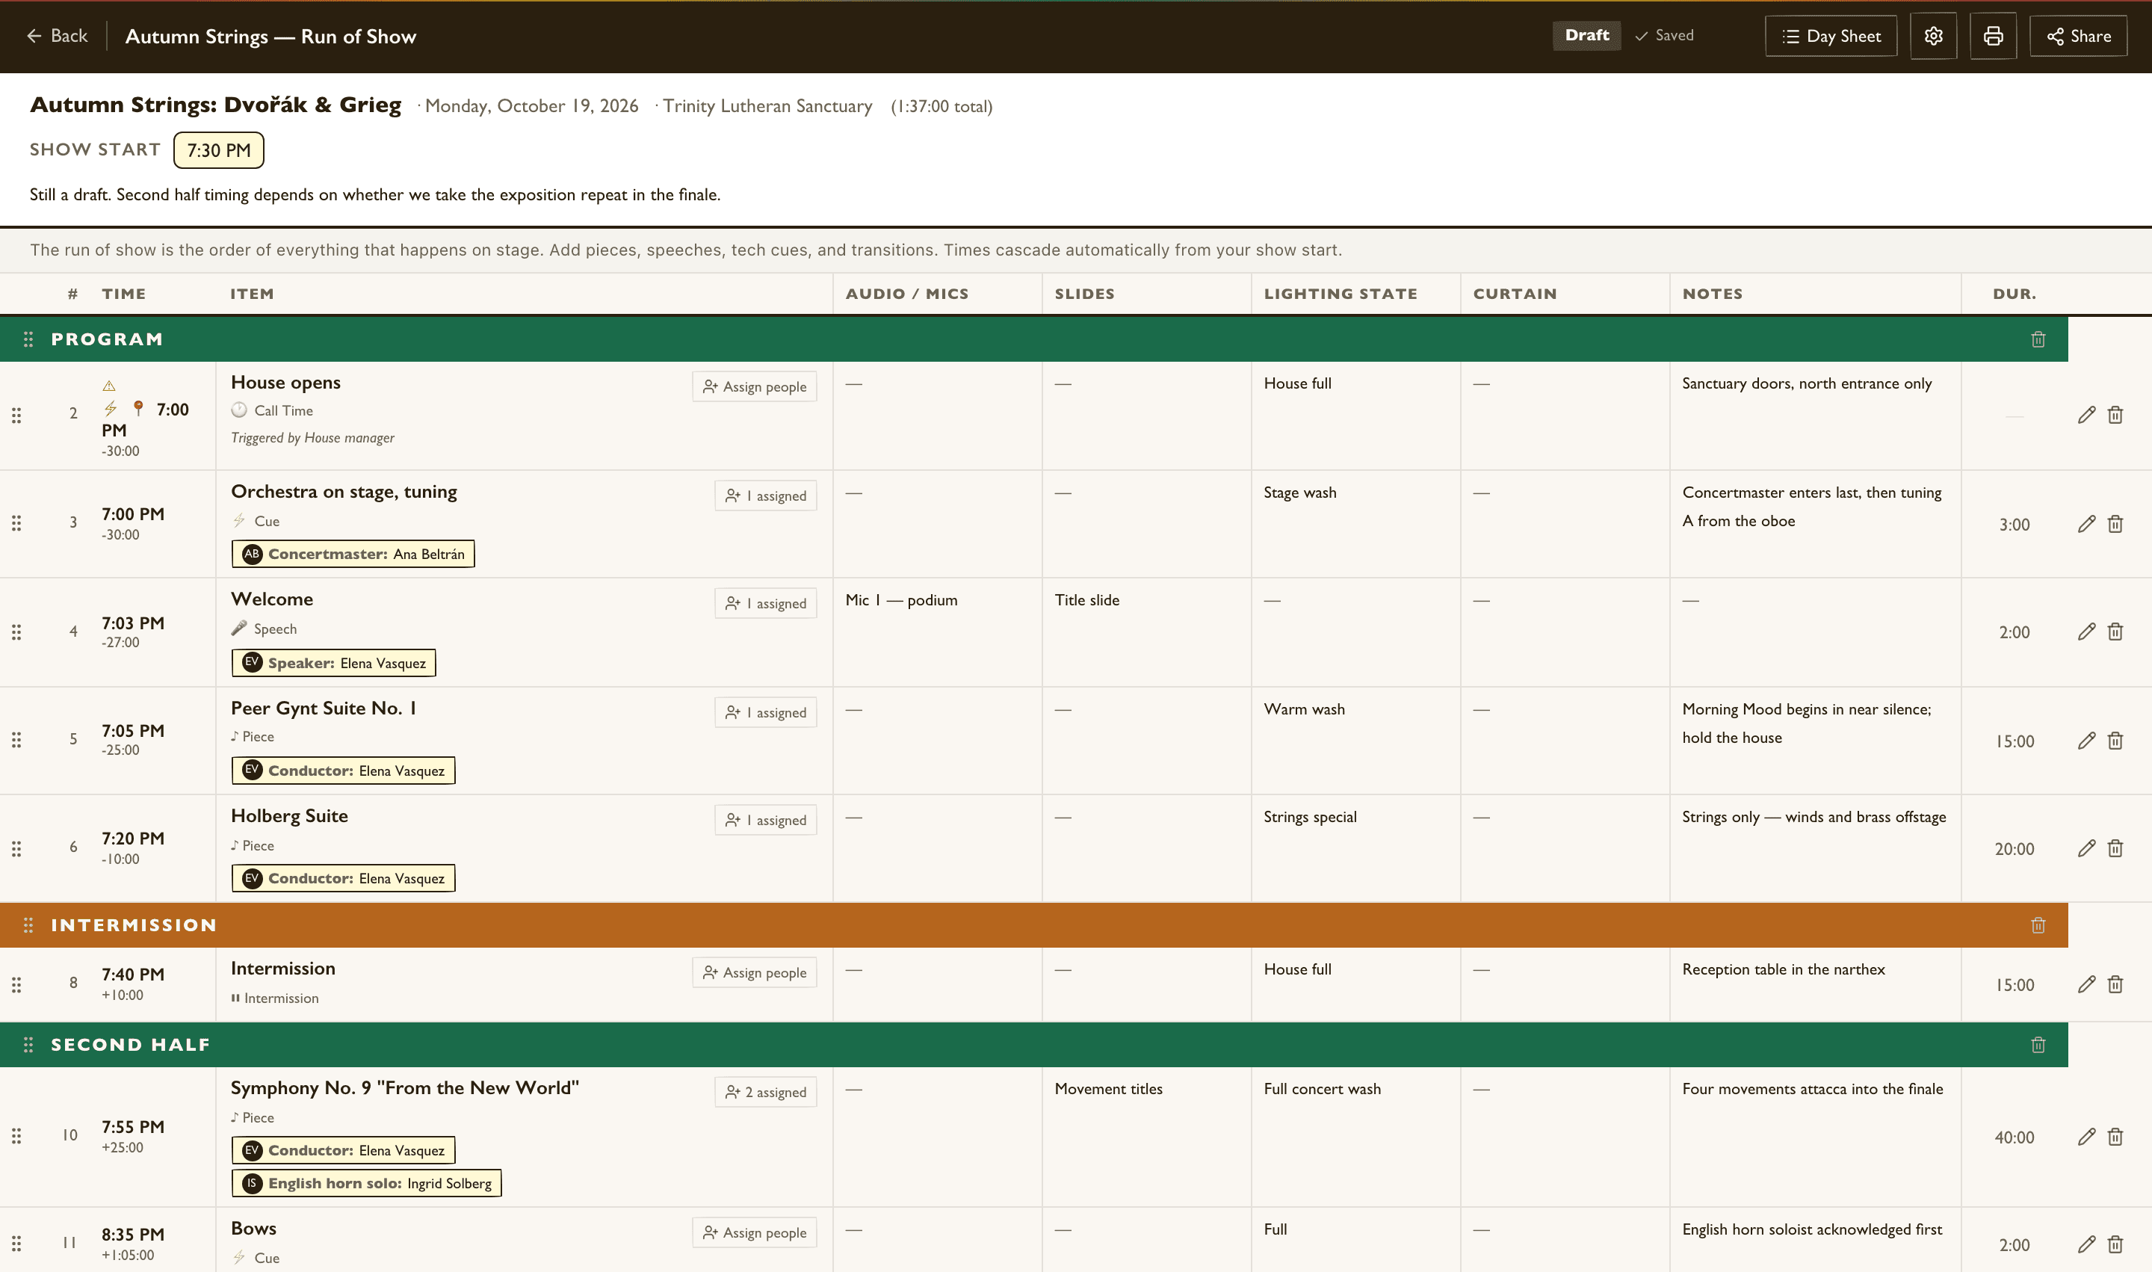Screen dimensions: 2152x1272
Task: Delete the PROGRAM section
Action: (x=2038, y=339)
